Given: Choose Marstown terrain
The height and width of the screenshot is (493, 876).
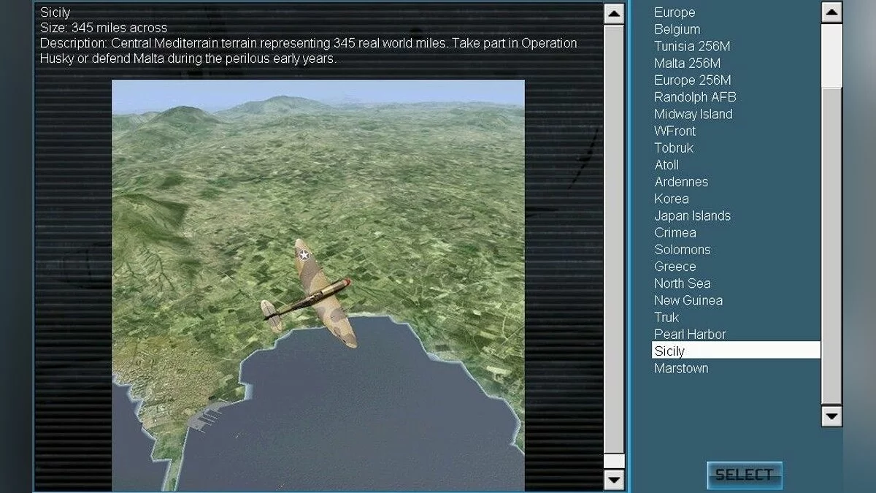Looking at the screenshot, I should pos(681,368).
